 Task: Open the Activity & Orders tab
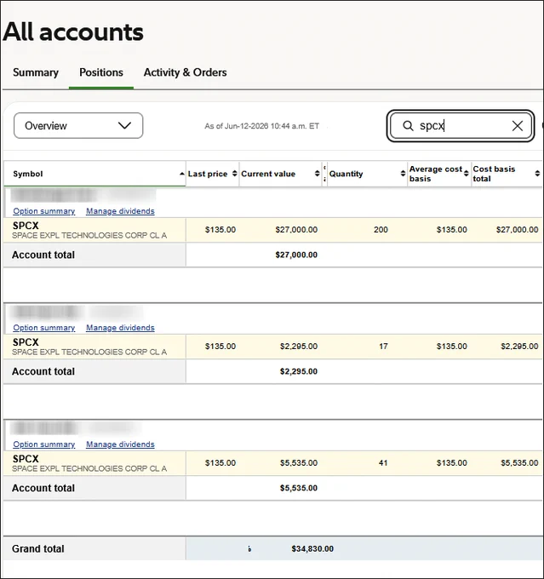(185, 72)
